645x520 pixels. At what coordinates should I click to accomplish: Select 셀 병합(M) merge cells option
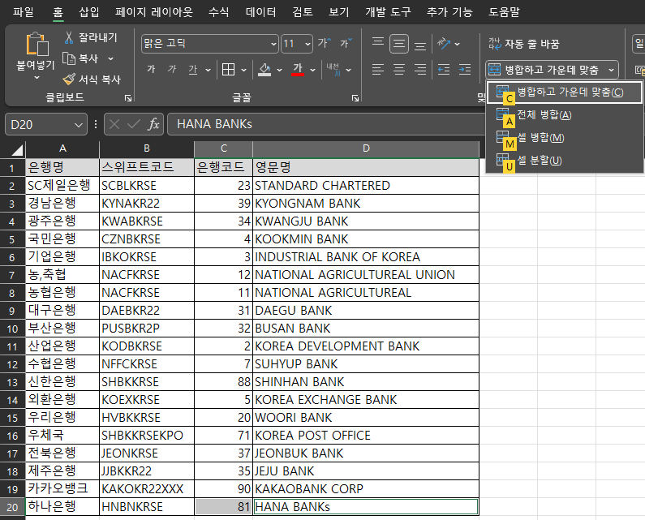point(564,137)
